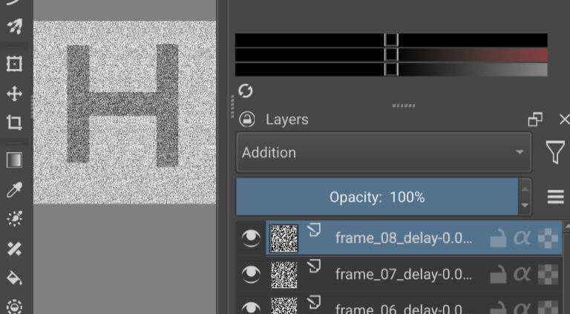Toggle alpha lock checker on frame_08 layer

(548, 238)
